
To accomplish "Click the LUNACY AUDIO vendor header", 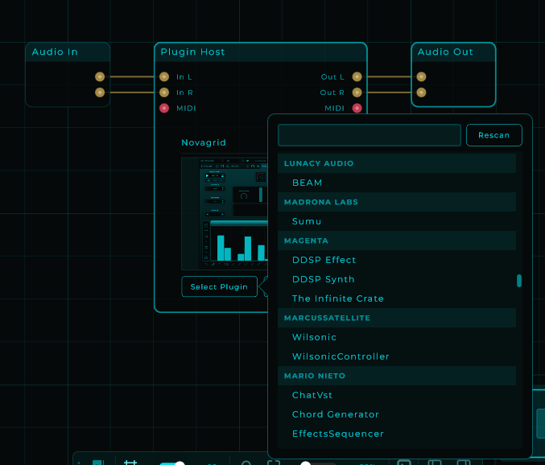I will coord(397,163).
